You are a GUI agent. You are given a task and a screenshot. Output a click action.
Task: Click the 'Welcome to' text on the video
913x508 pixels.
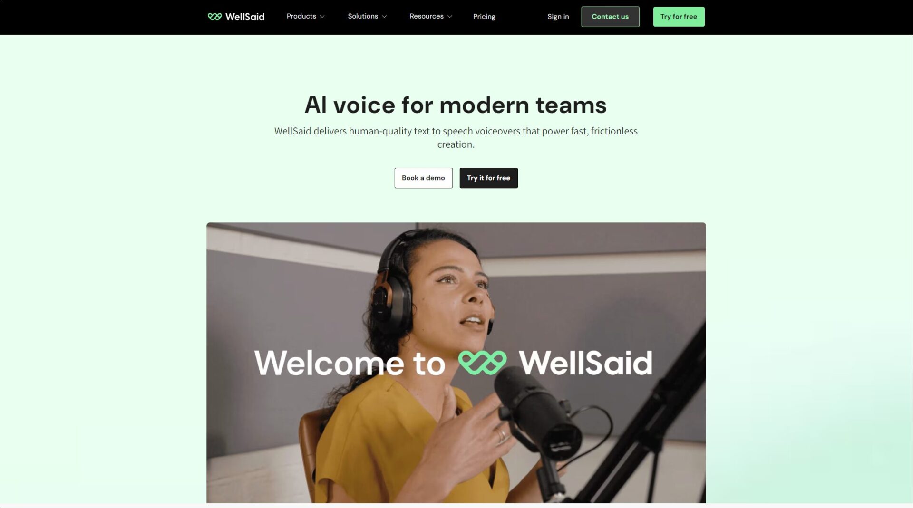point(350,363)
